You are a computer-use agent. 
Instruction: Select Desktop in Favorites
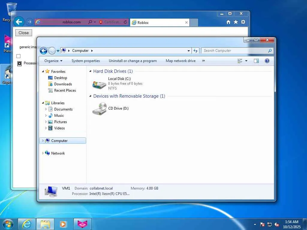coord(61,78)
